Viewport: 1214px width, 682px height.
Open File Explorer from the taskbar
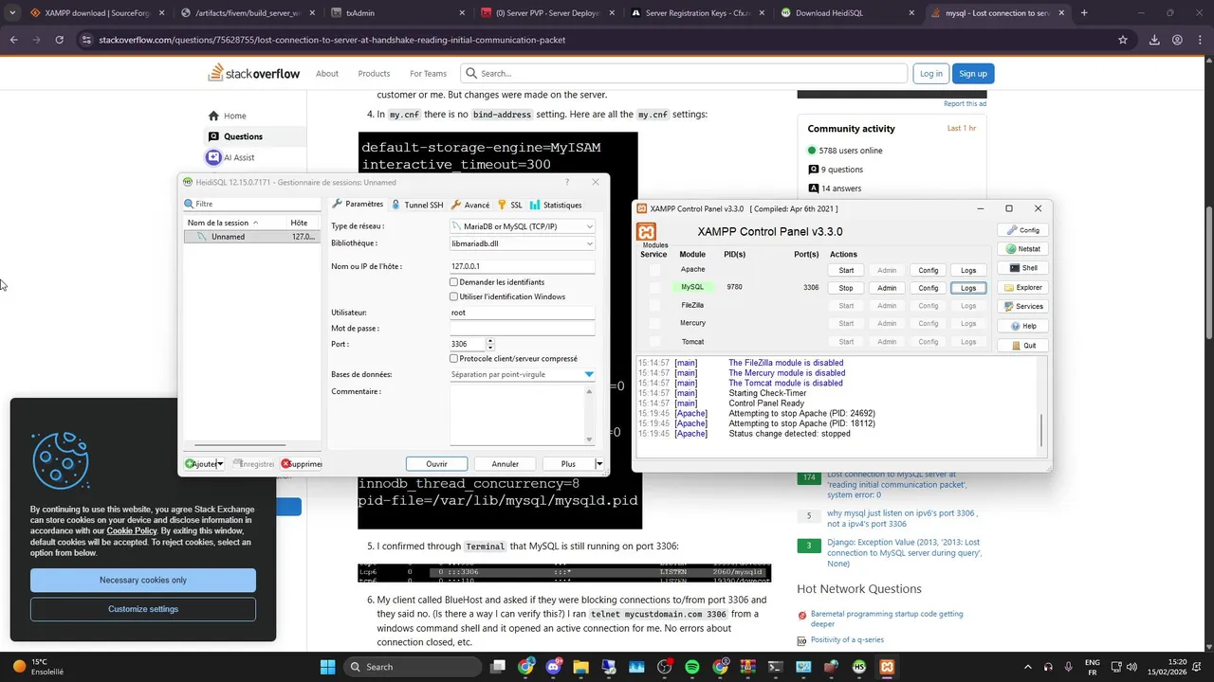[x=581, y=667]
